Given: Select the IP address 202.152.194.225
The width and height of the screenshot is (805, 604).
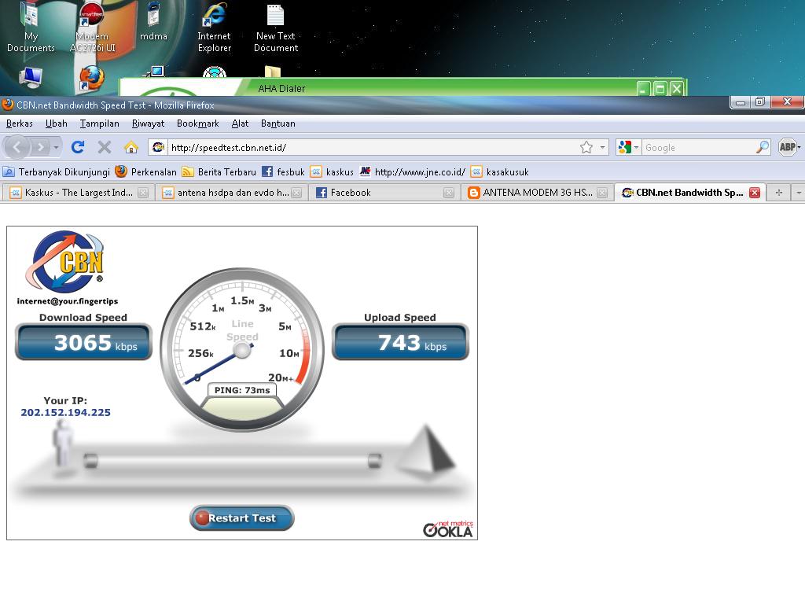Looking at the screenshot, I should coord(66,412).
